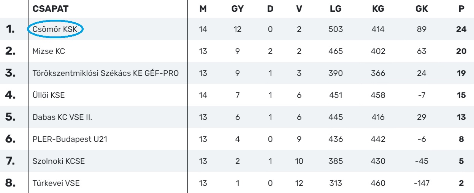Select the GK column header
This screenshot has height=193, width=474.
pyautogui.click(x=422, y=9)
